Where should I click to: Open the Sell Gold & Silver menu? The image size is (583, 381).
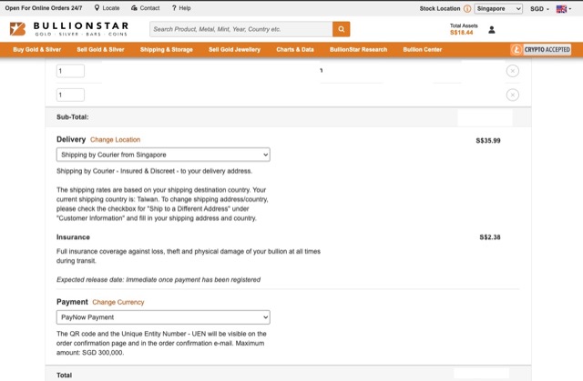(100, 49)
